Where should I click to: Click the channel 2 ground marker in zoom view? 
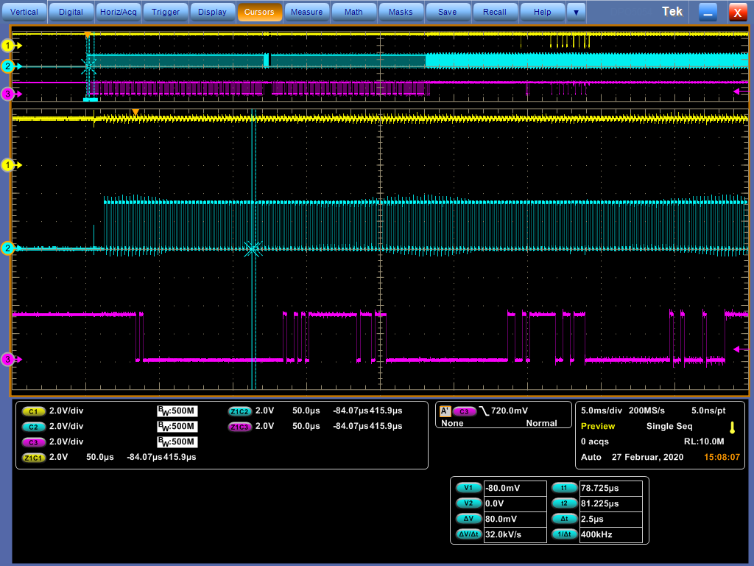coord(9,248)
